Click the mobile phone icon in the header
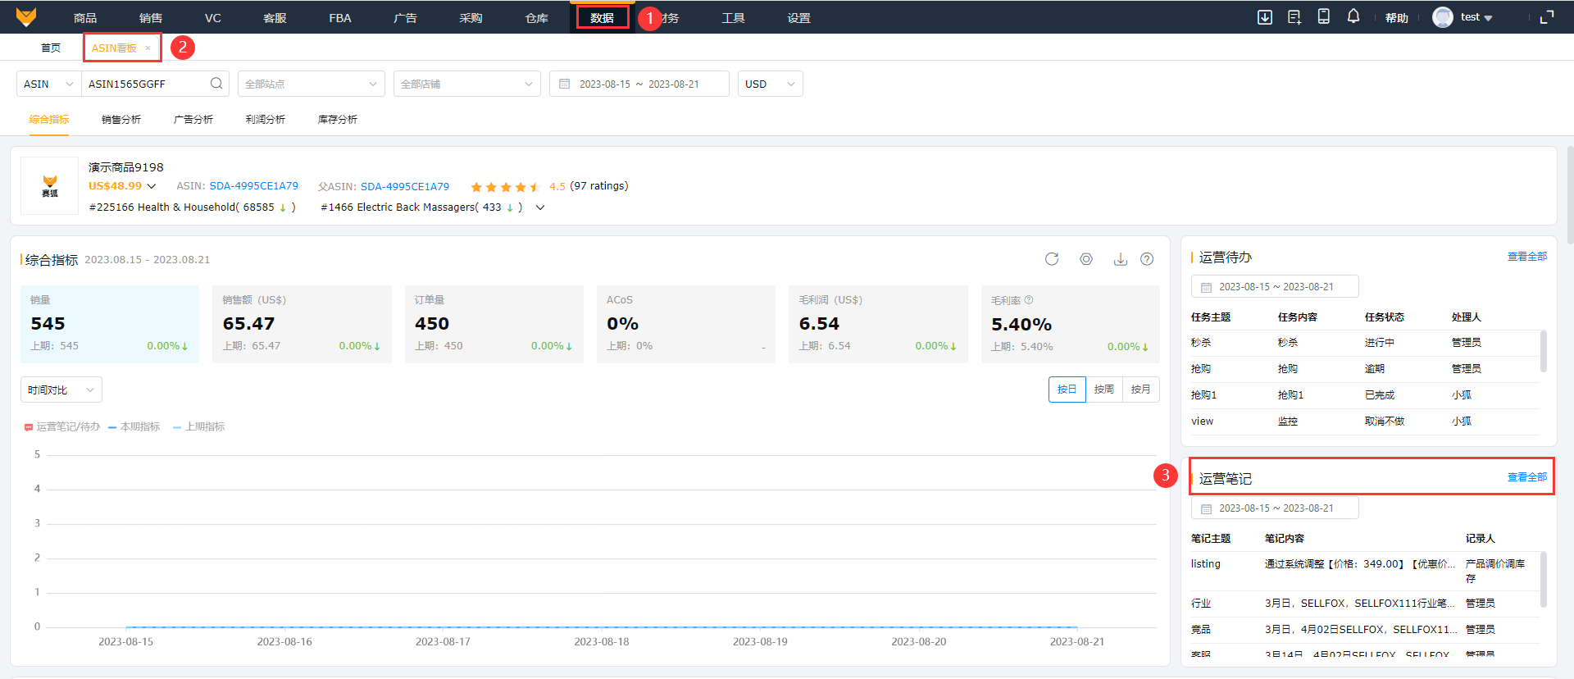 pyautogui.click(x=1324, y=16)
